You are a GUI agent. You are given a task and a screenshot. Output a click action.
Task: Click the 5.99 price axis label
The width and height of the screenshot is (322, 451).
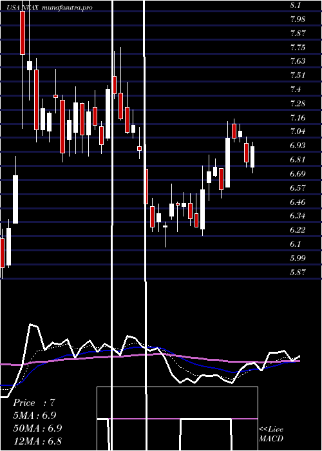point(298,258)
